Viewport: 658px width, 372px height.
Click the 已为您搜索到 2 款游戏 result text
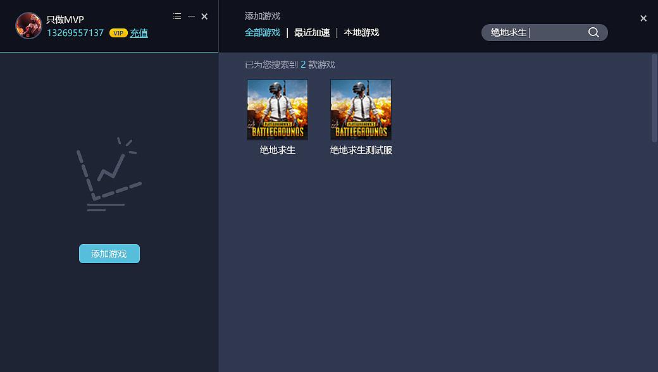(x=290, y=65)
